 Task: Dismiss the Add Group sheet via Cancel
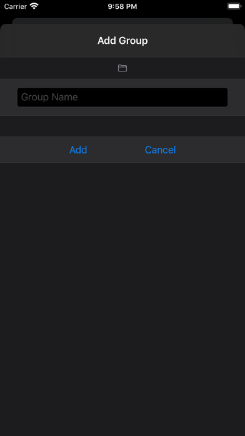161,150
